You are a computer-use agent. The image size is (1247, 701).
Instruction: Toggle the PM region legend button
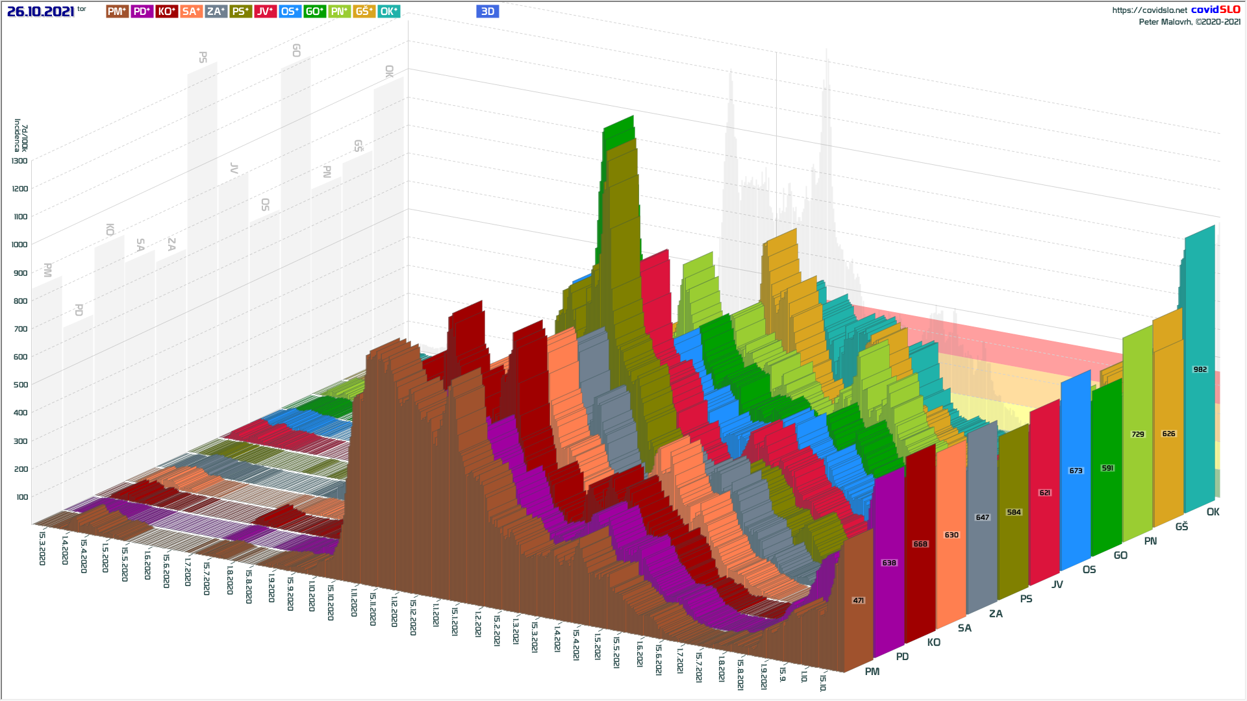click(117, 11)
